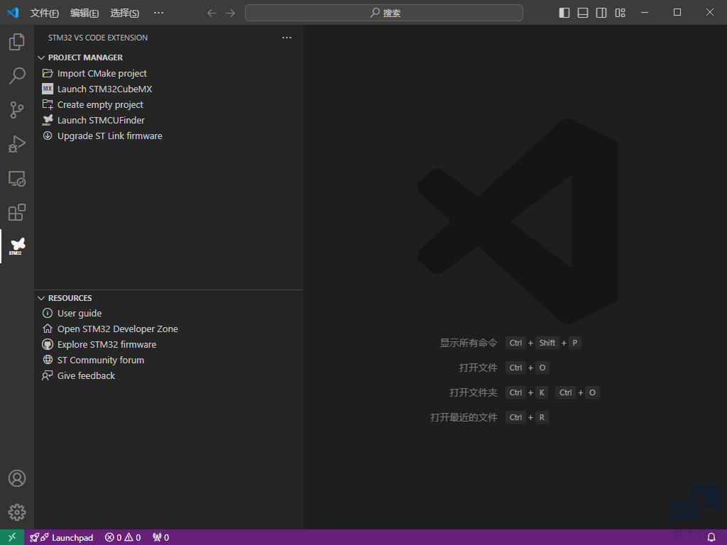The height and width of the screenshot is (545, 727).
Task: Open the 选择(S) menu
Action: click(x=125, y=13)
